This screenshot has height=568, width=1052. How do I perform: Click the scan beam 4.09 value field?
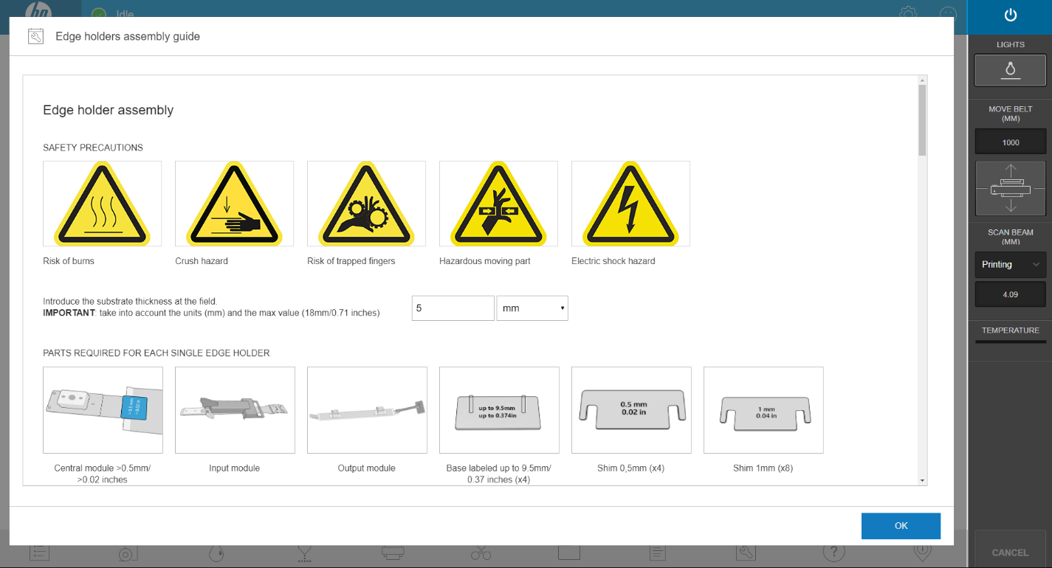coord(1010,294)
